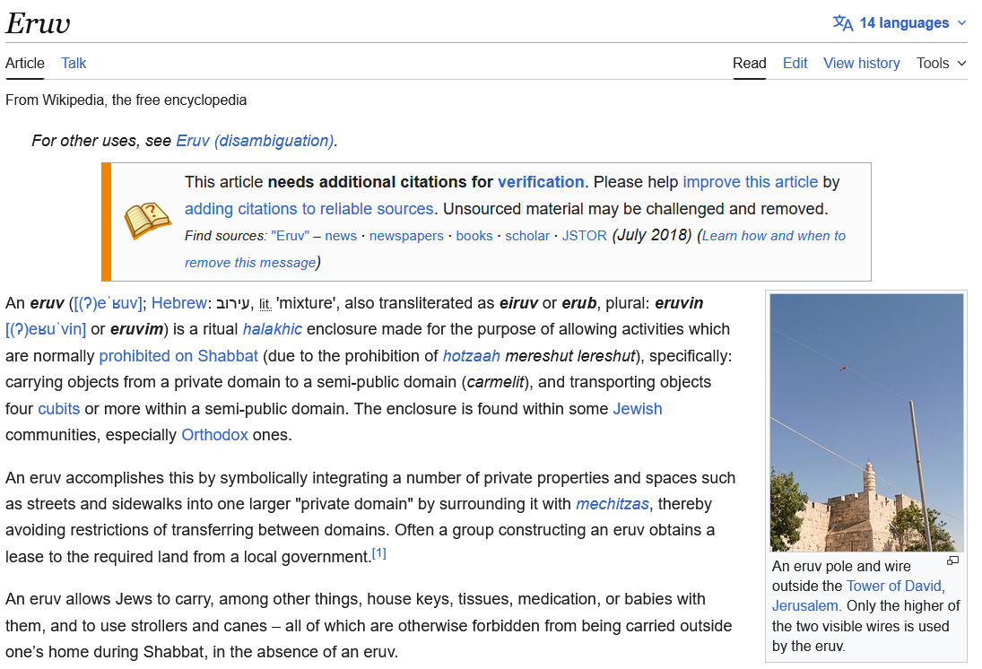Open Tower of David link
Viewport: 982px width, 669px height.
coord(894,586)
